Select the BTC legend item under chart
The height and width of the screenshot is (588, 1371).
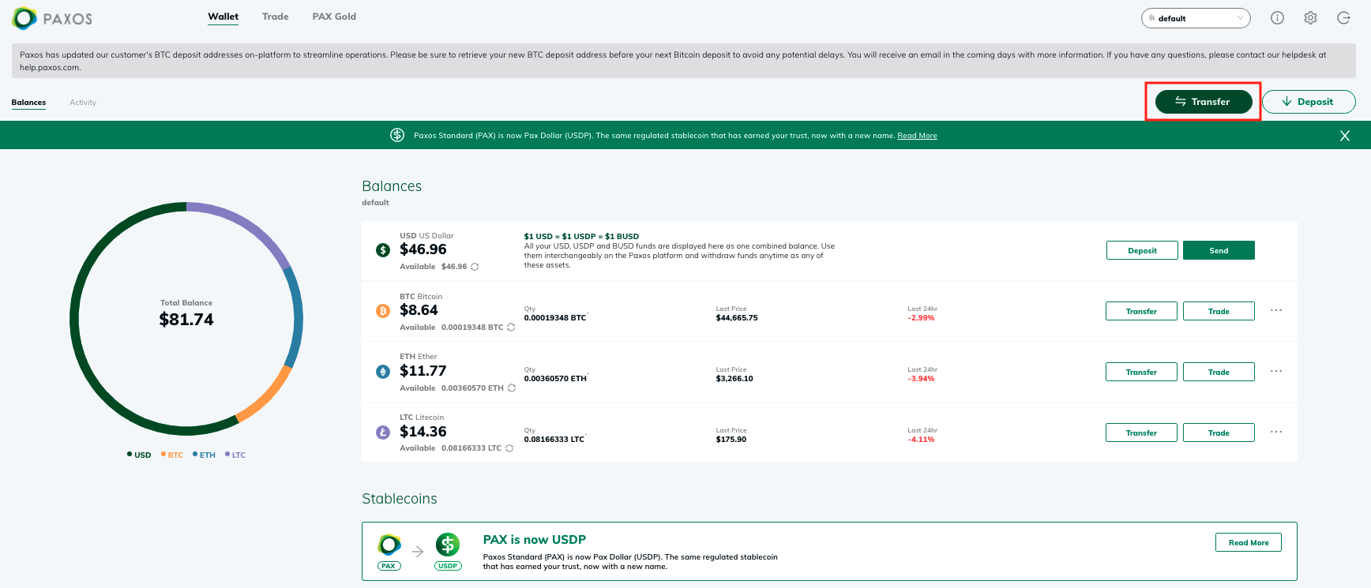[x=172, y=455]
